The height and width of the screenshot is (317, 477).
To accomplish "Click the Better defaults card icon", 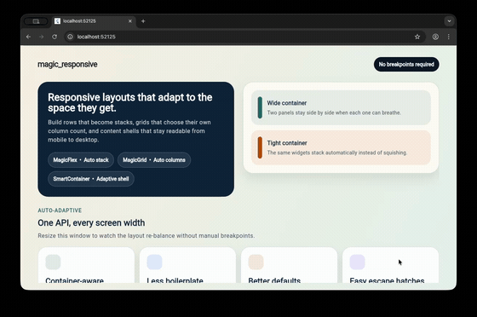I will pyautogui.click(x=256, y=262).
